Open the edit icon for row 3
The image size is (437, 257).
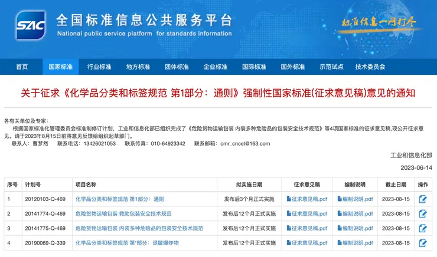[x=423, y=228]
